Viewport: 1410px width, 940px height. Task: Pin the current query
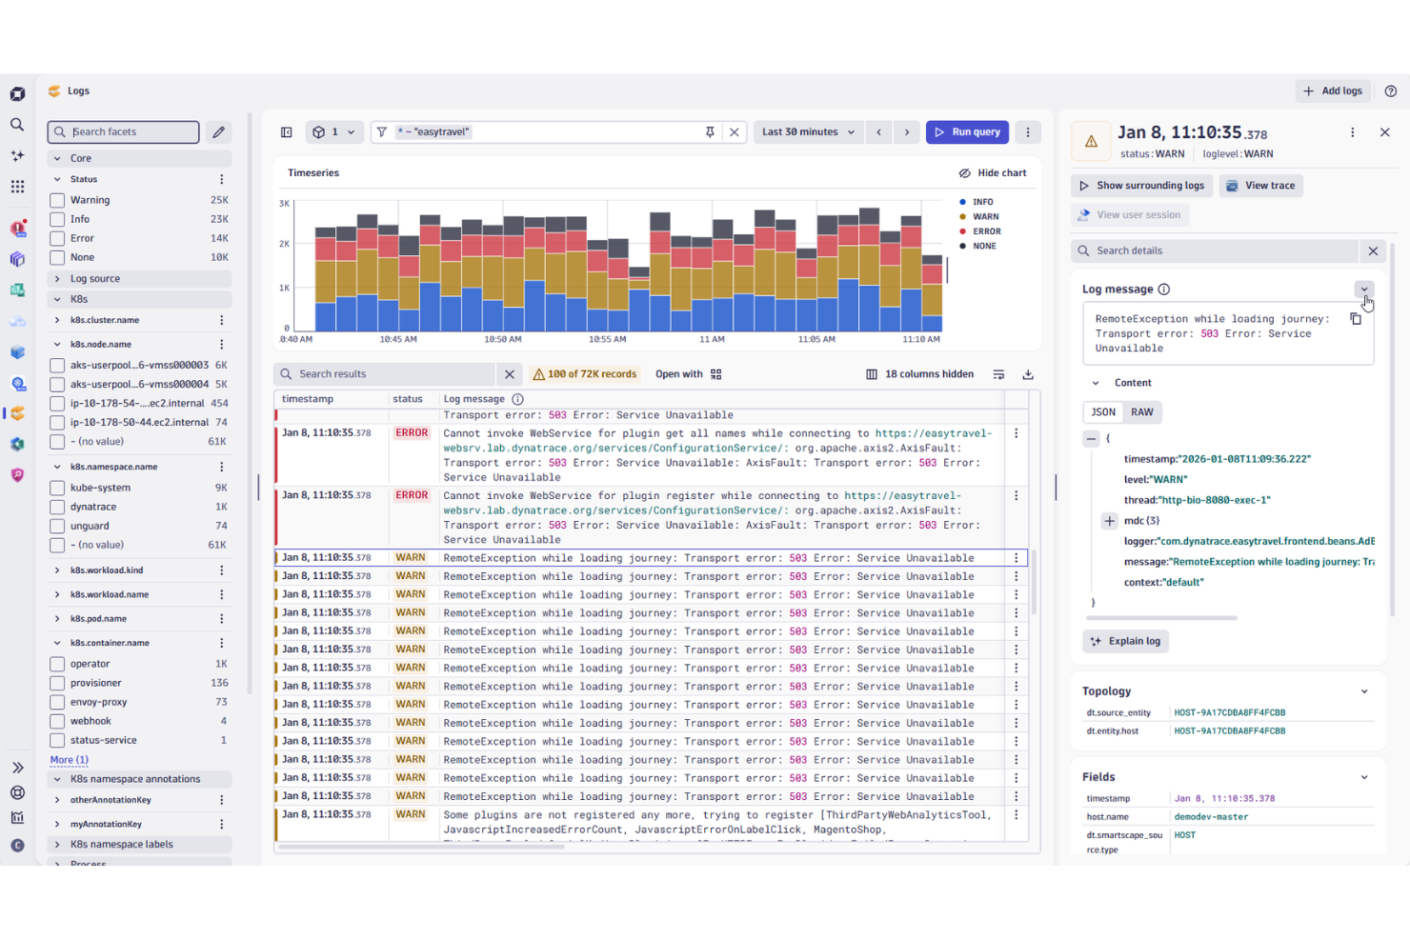coord(710,131)
